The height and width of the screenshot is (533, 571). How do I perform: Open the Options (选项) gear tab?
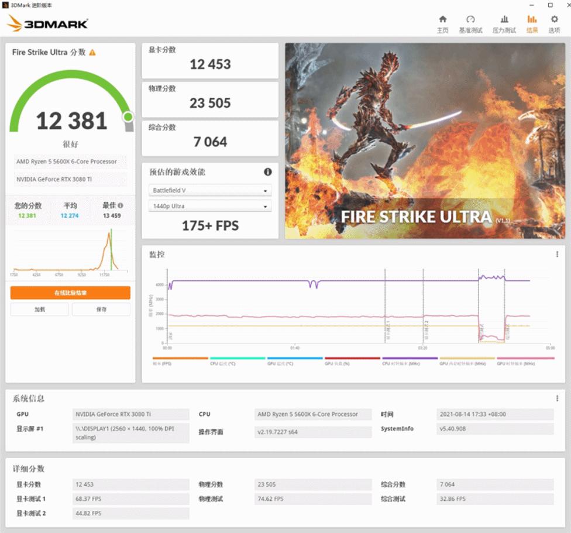554,25
